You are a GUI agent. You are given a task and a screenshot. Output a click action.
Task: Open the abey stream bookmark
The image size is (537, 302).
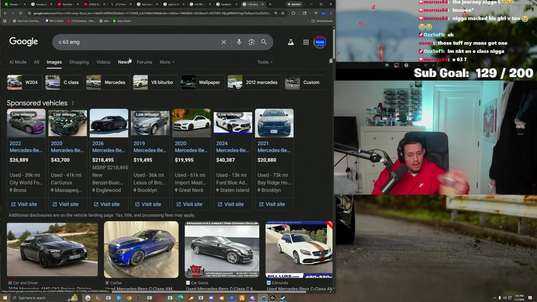click(122, 21)
